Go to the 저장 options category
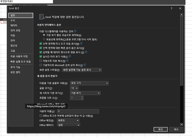This screenshot has height=137, width=192. click(x=21, y=35)
